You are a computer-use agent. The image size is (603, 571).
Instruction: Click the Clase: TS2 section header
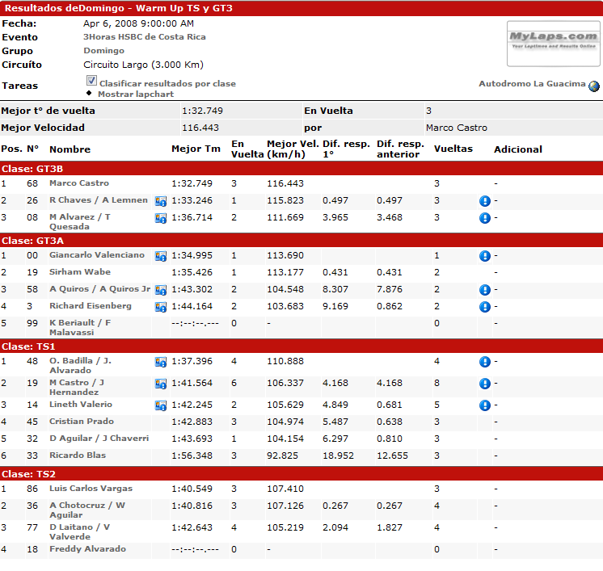coord(301,474)
